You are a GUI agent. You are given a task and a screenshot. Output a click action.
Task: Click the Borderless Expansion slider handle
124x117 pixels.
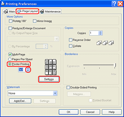click(115, 66)
